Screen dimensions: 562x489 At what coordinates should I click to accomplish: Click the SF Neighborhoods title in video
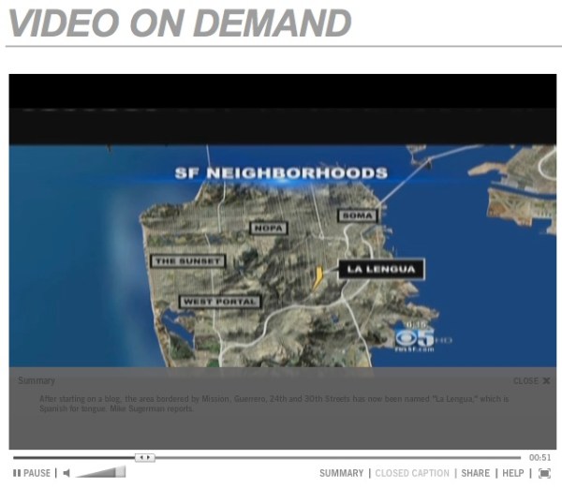point(281,173)
